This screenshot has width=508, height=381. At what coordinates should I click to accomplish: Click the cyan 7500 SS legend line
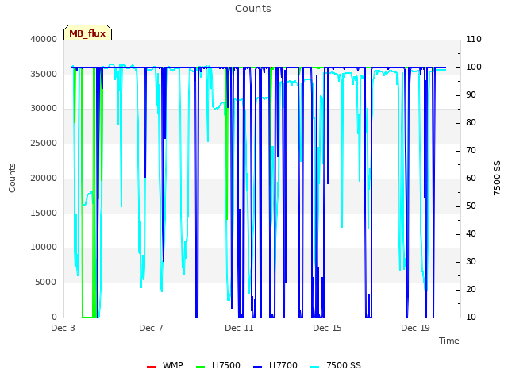click(315, 367)
